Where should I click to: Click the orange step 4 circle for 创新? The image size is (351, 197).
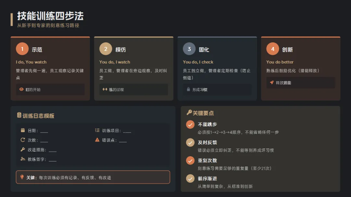(x=273, y=49)
